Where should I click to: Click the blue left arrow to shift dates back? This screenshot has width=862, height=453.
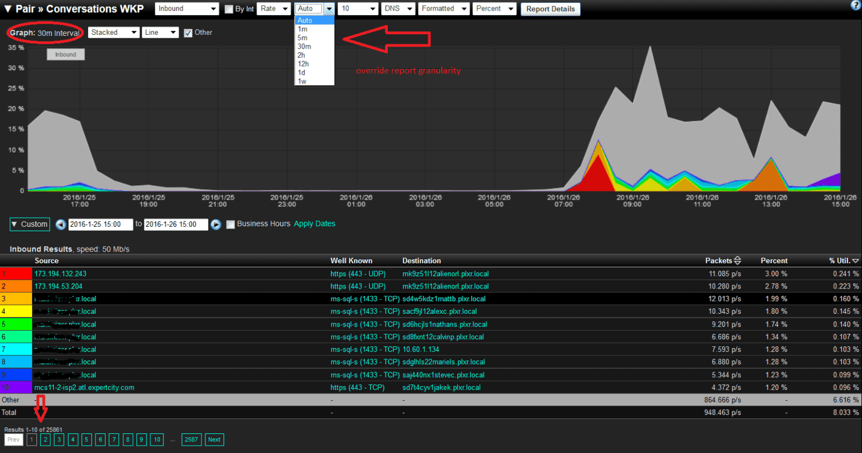[x=61, y=224]
